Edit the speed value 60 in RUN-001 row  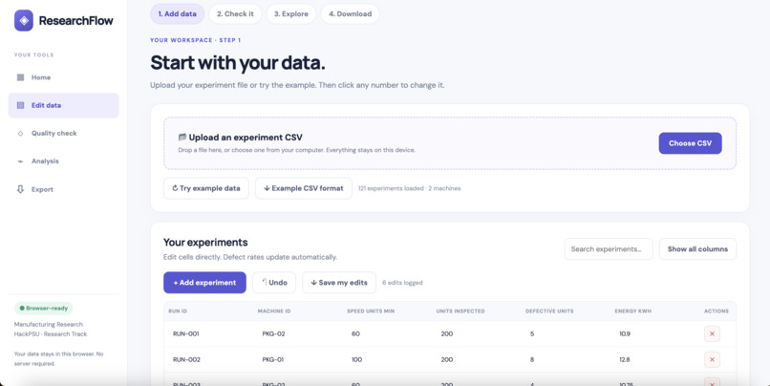click(x=355, y=334)
